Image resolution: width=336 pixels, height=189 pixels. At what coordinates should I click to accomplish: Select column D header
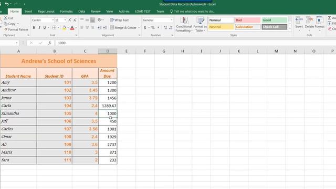[x=108, y=51]
